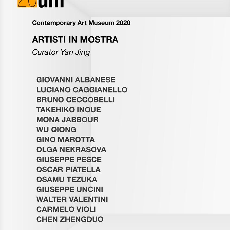Click the Contemporary Art Museum 2020 heading
Image resolution: width=230 pixels, height=230 pixels.
tap(81, 23)
